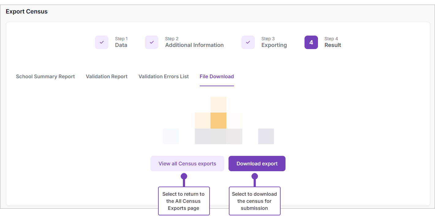Select the Step 4 Result numbered badge

click(x=311, y=42)
